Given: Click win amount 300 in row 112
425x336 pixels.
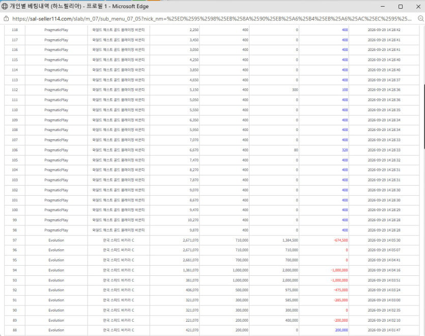Looking at the screenshot, I should [295, 90].
